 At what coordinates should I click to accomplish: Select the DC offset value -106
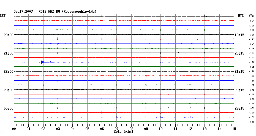point(252,122)
